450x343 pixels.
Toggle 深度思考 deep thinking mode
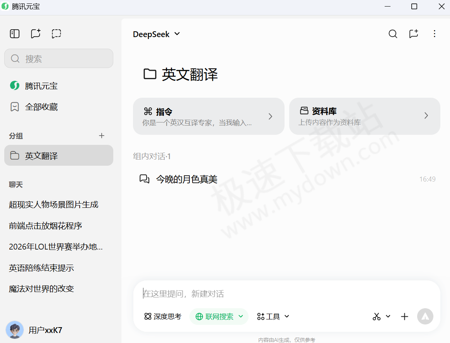pos(162,317)
